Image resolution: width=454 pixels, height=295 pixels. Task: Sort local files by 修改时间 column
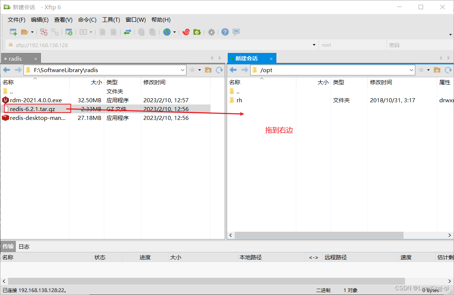175,82
